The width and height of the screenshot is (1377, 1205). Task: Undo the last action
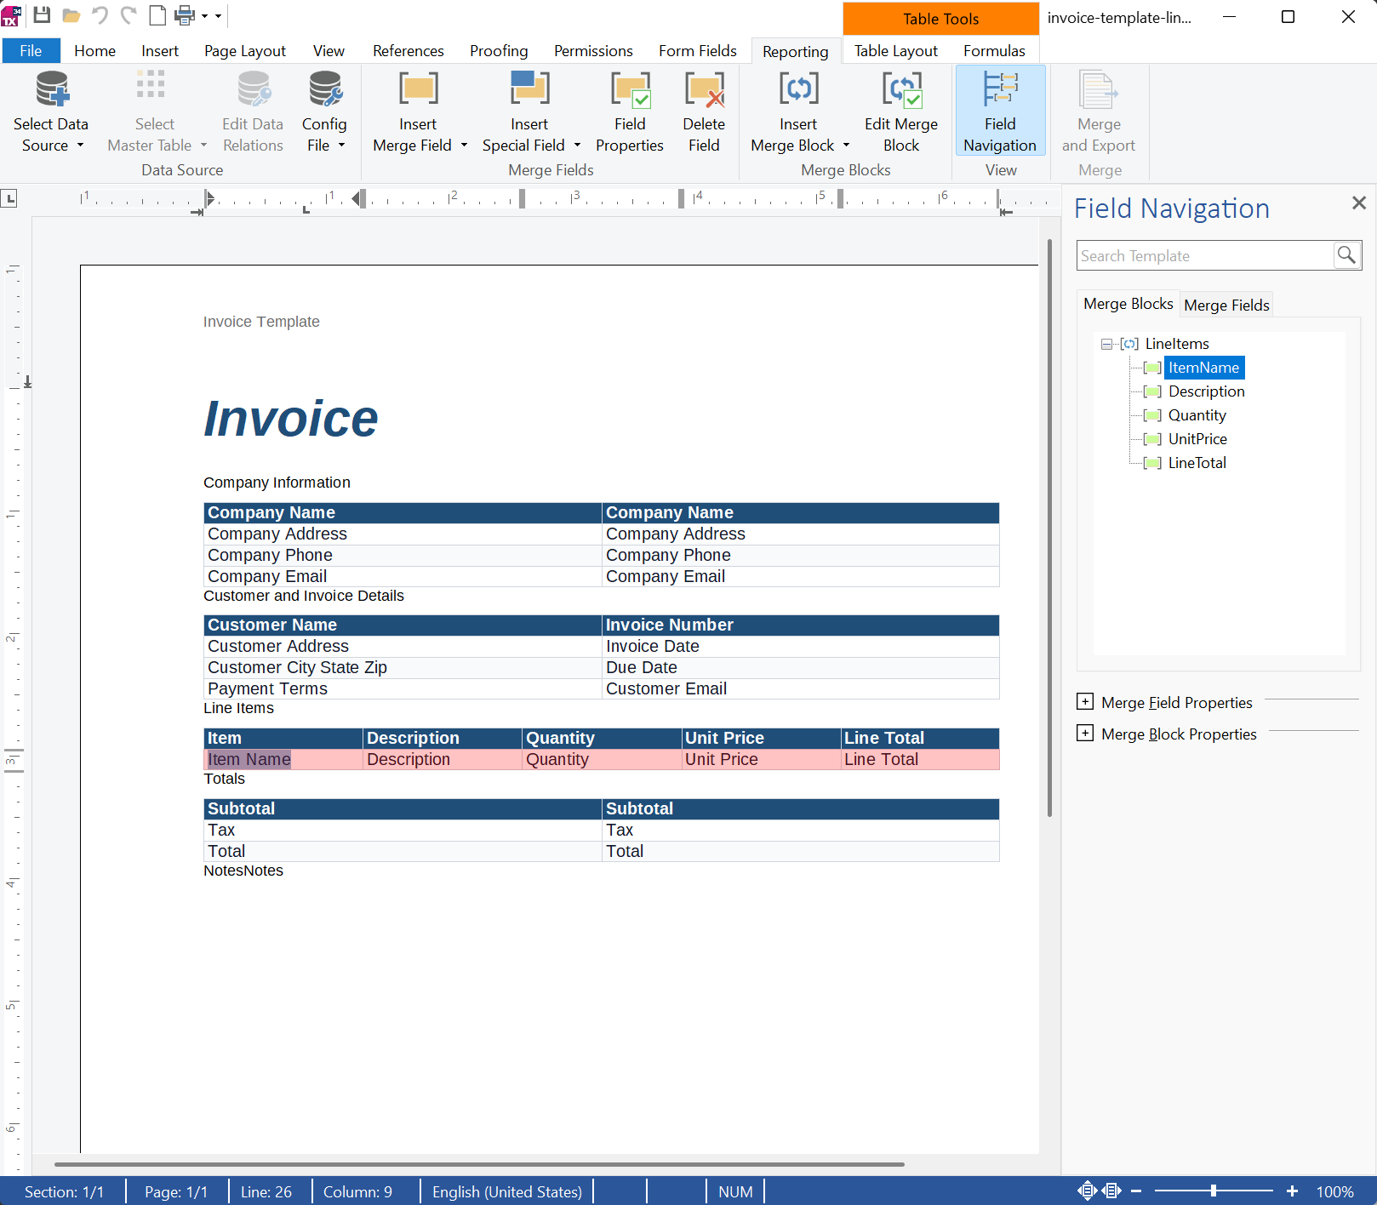coord(100,15)
